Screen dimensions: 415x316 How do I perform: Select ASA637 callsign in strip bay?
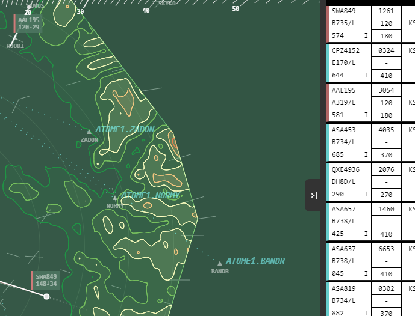click(343, 249)
